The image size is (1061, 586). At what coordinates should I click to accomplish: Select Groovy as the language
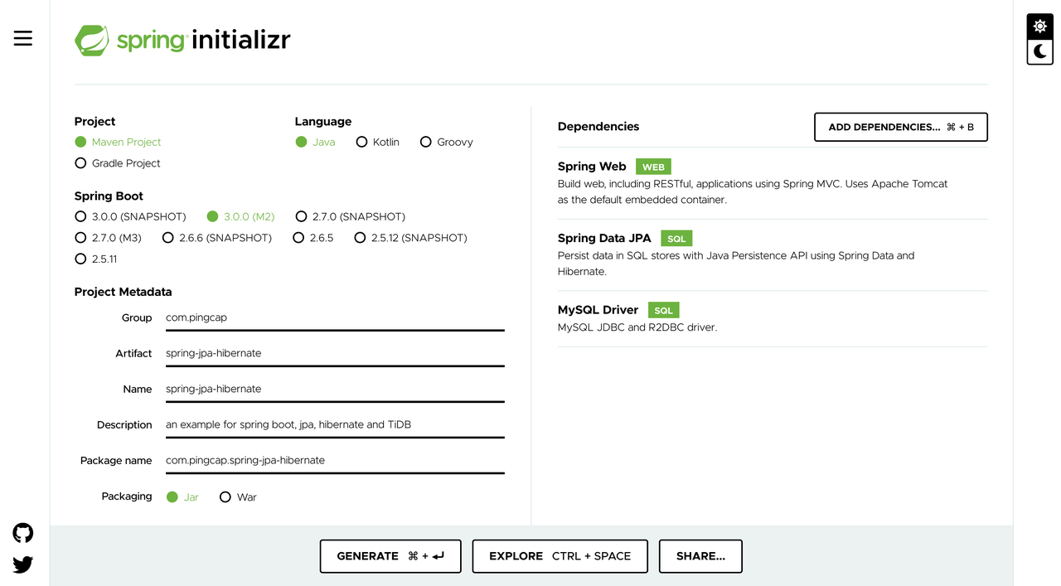coord(426,142)
